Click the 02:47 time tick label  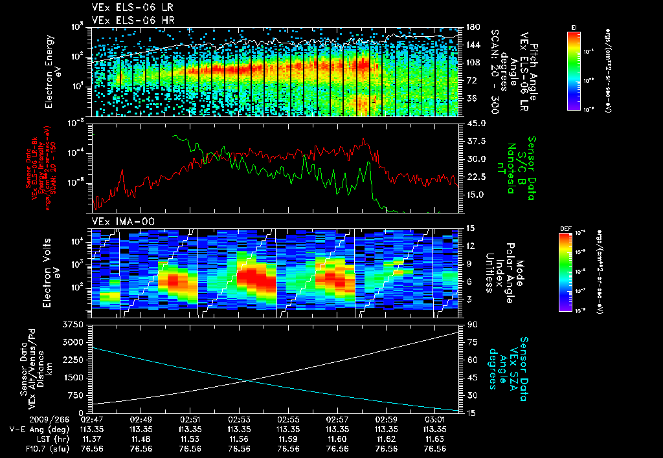(x=92, y=420)
